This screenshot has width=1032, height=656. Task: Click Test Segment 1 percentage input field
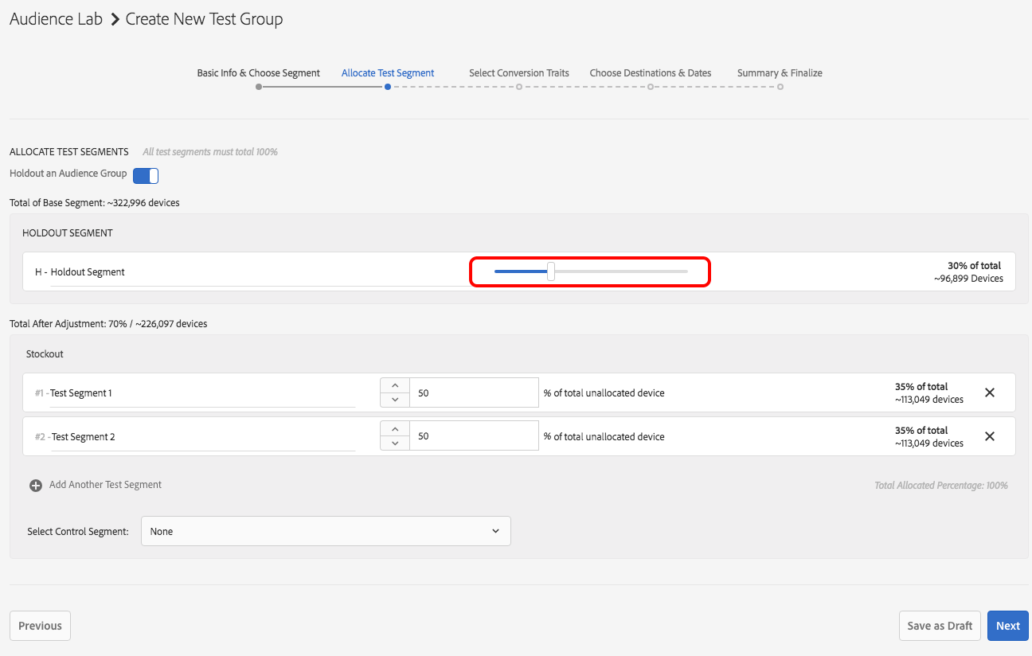(x=474, y=392)
